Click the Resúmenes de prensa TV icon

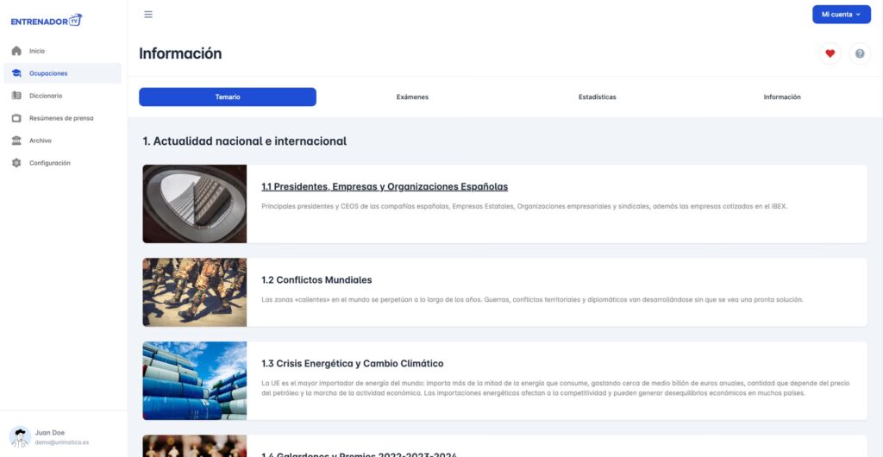16,118
